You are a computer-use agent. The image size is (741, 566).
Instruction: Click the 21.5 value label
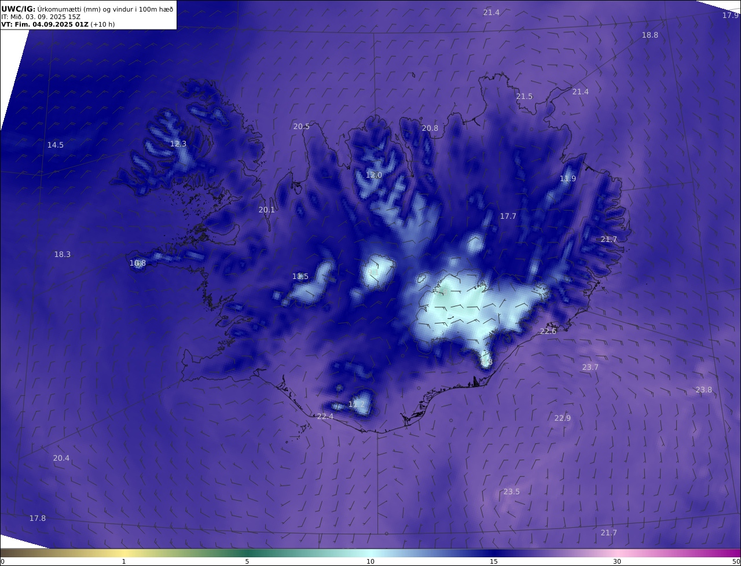pos(524,97)
